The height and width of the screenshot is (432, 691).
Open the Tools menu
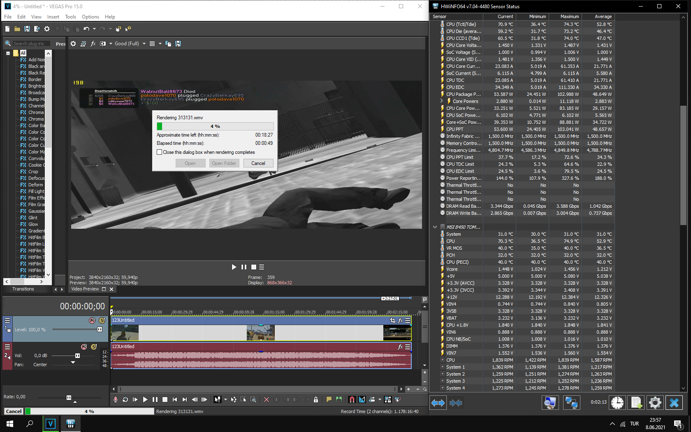coord(70,17)
